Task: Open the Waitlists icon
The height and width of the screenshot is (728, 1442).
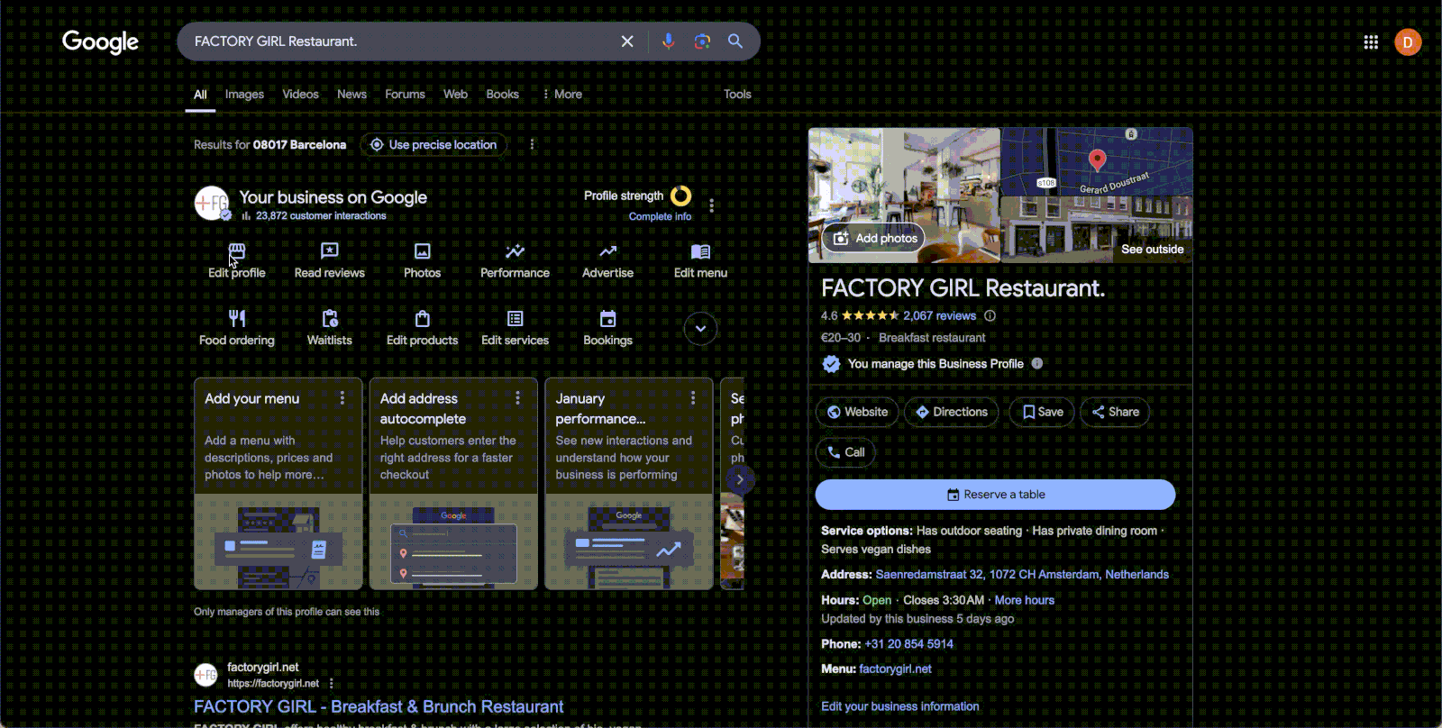Action: pyautogui.click(x=330, y=318)
